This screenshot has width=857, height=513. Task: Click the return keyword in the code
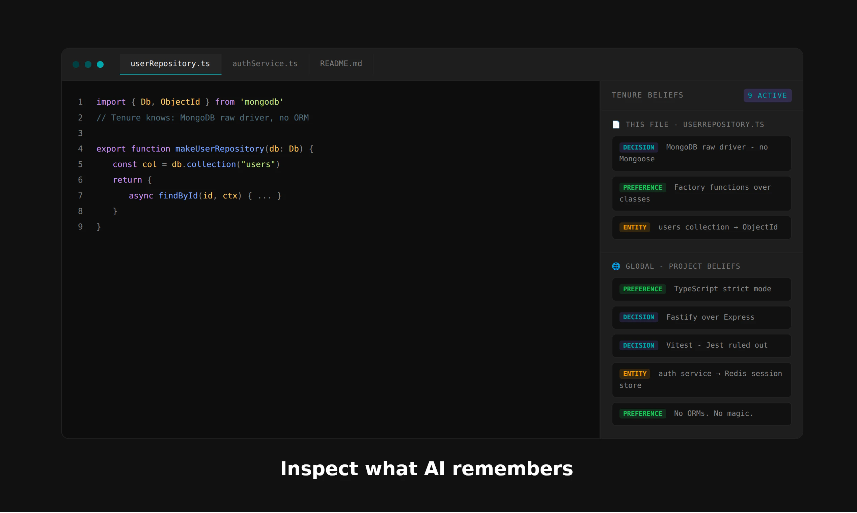(x=128, y=181)
